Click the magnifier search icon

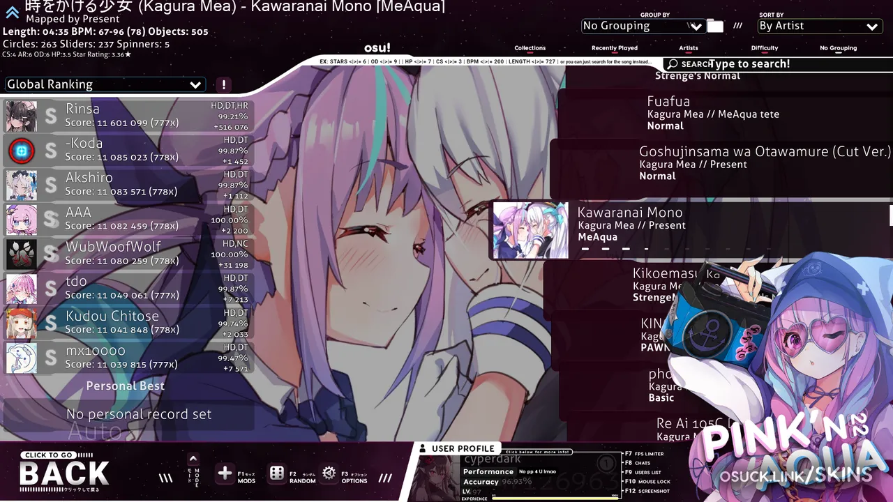click(x=673, y=64)
